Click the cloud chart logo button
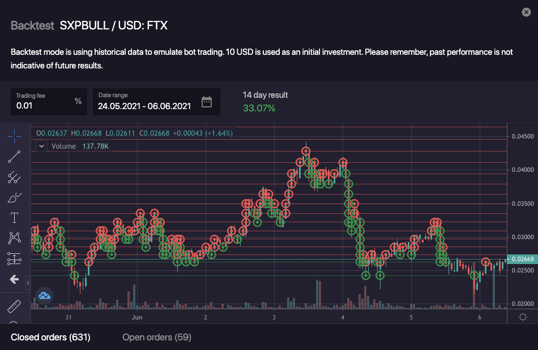Screen dimensions: 538x350 pos(44,295)
